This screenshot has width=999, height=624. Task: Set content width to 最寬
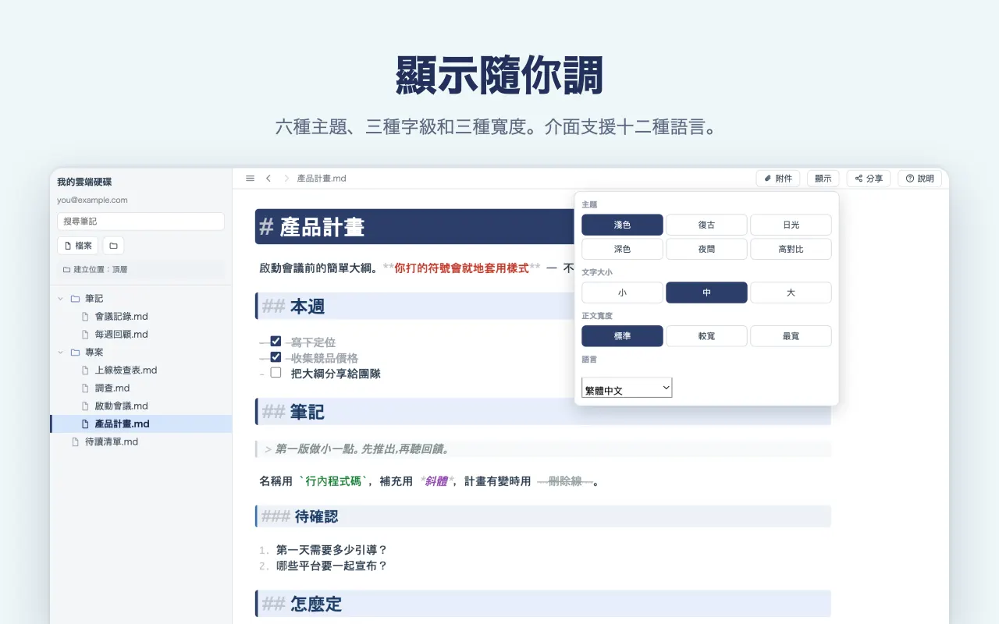(791, 336)
